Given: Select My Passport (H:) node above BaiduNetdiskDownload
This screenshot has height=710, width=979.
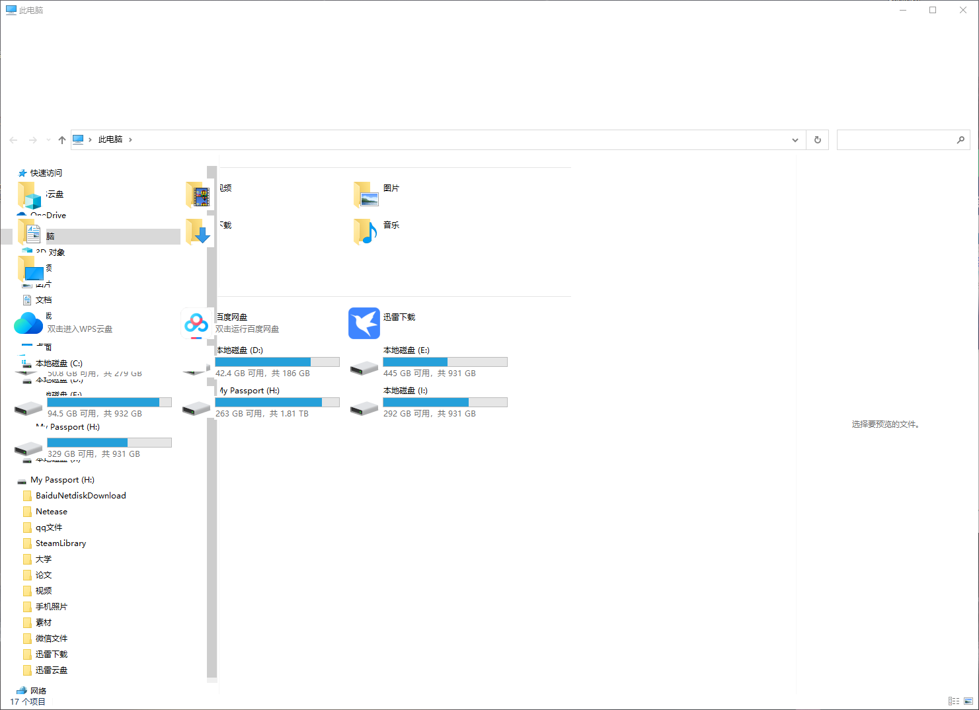Looking at the screenshot, I should click(x=62, y=480).
